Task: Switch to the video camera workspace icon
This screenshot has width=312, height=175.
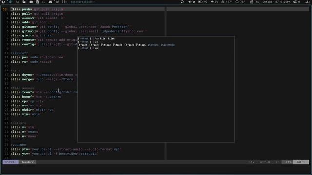Action: coord(31,2)
